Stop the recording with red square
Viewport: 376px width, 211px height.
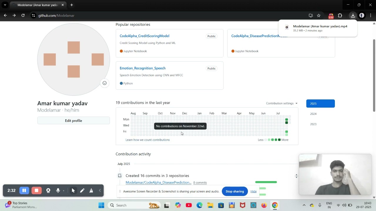[x=36, y=190]
